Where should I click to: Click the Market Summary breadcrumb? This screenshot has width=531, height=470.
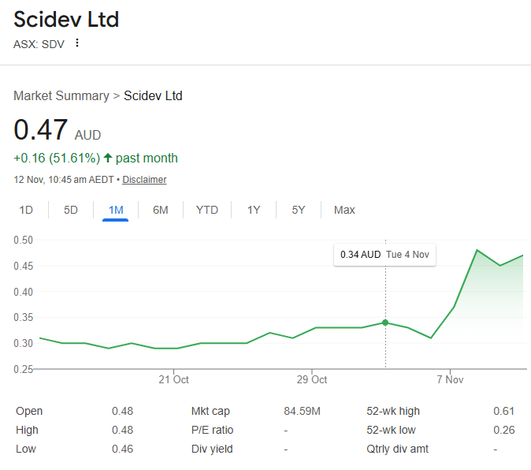coord(61,96)
